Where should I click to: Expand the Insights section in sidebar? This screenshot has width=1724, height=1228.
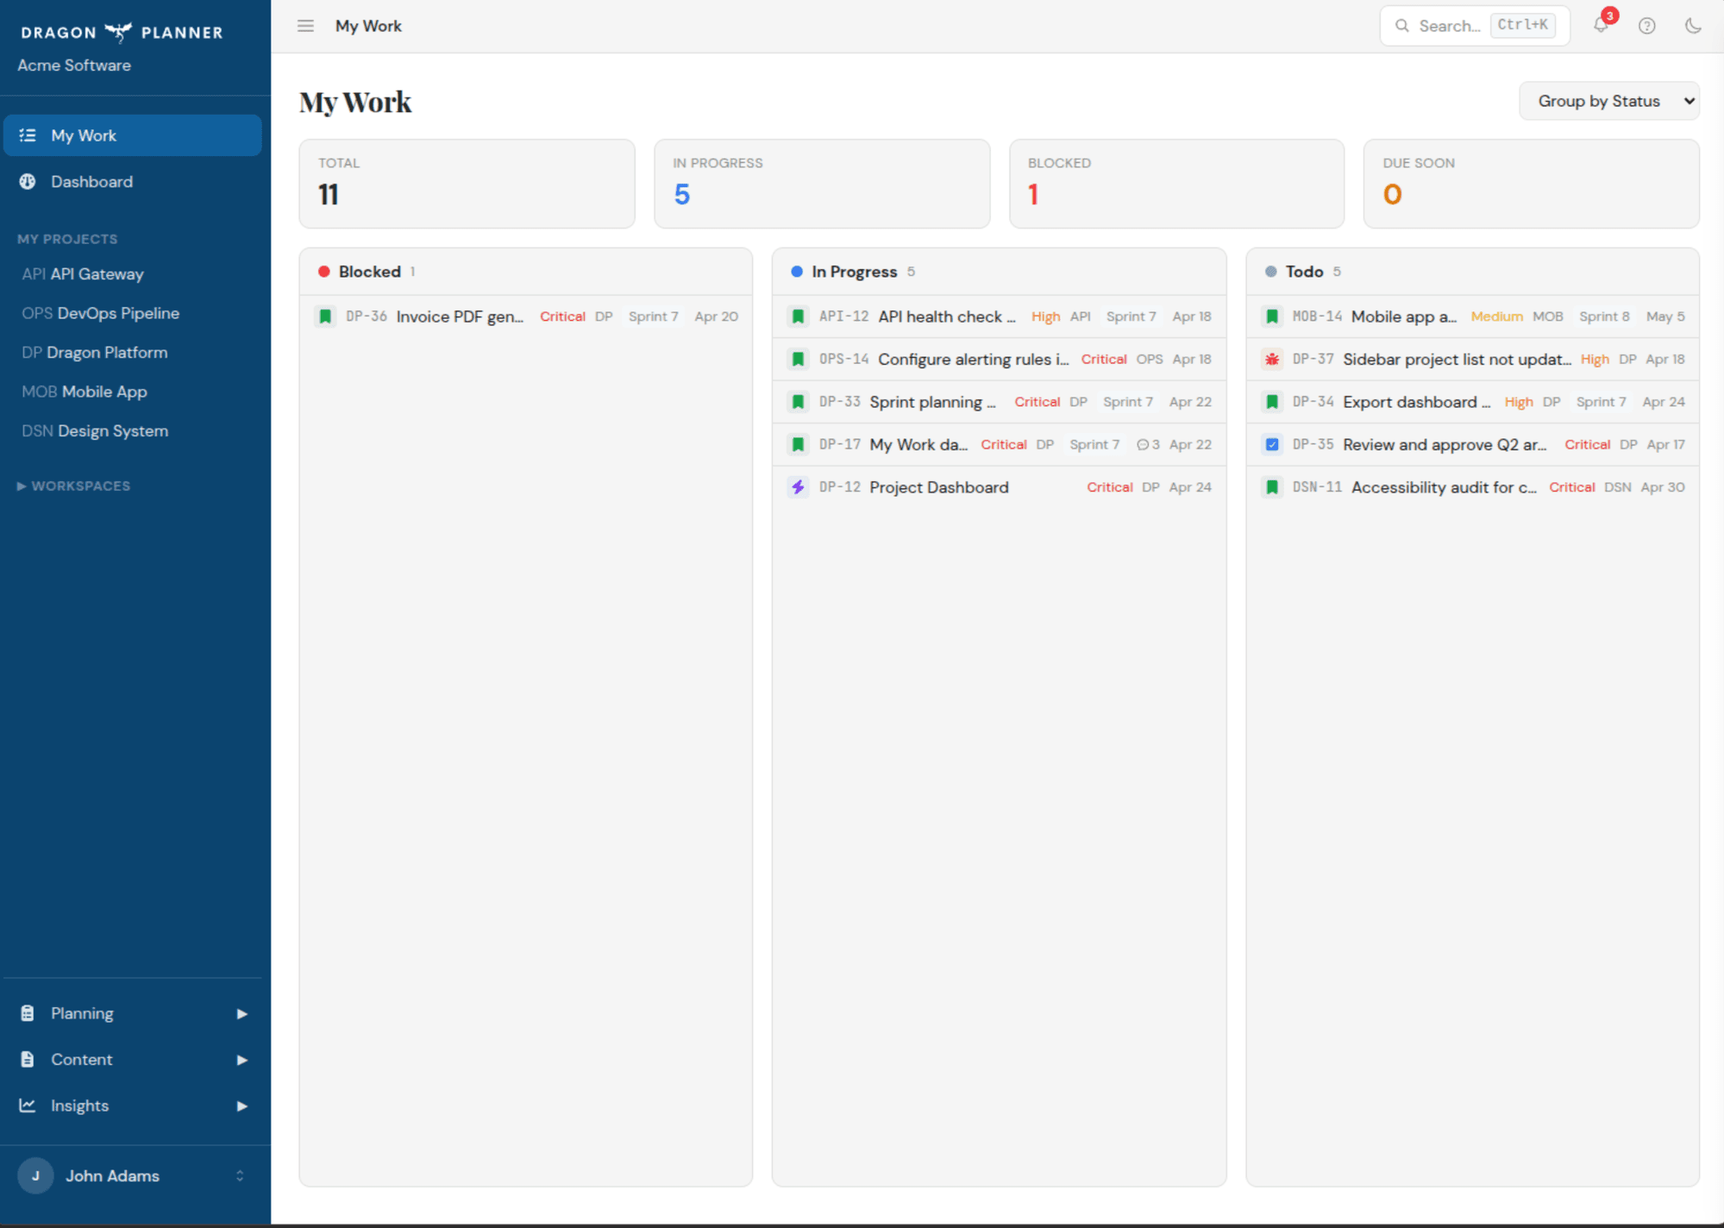point(78,1105)
